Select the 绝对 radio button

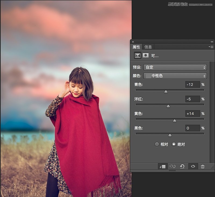[x=174, y=144]
